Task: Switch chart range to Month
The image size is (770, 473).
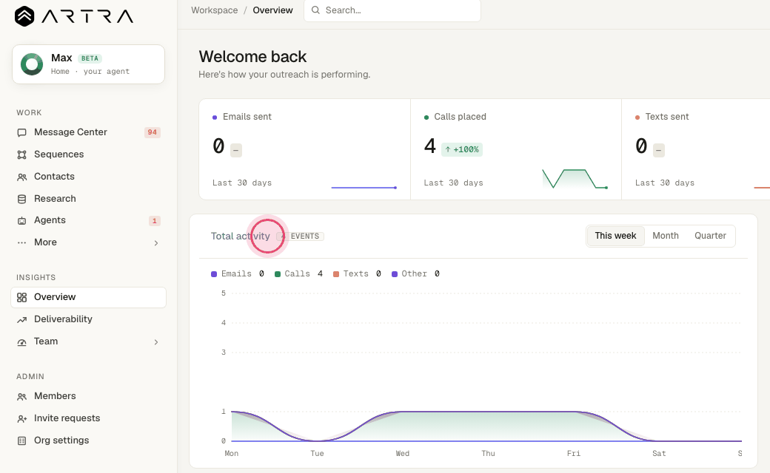Action: click(x=666, y=236)
